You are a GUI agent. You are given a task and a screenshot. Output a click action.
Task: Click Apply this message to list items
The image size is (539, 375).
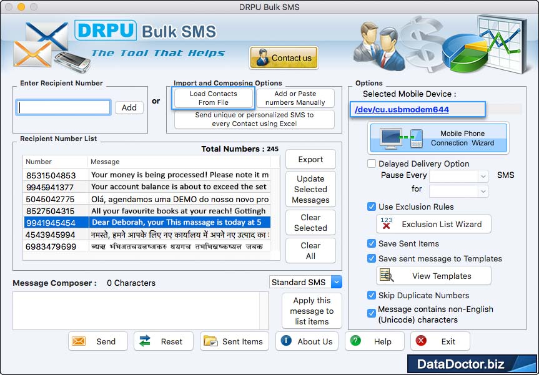pos(312,311)
